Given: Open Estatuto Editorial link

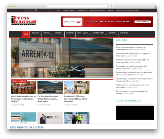Looking at the screenshot, I should pos(69,11).
